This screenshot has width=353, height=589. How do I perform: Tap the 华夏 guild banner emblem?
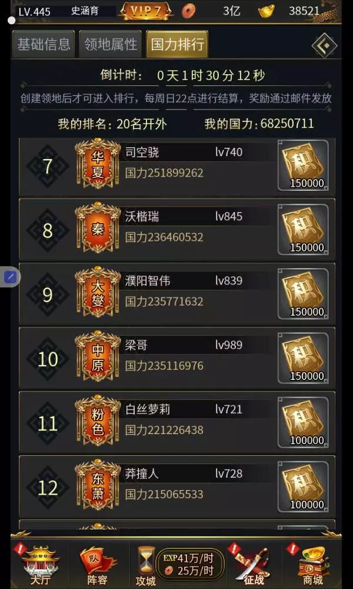pyautogui.click(x=98, y=164)
